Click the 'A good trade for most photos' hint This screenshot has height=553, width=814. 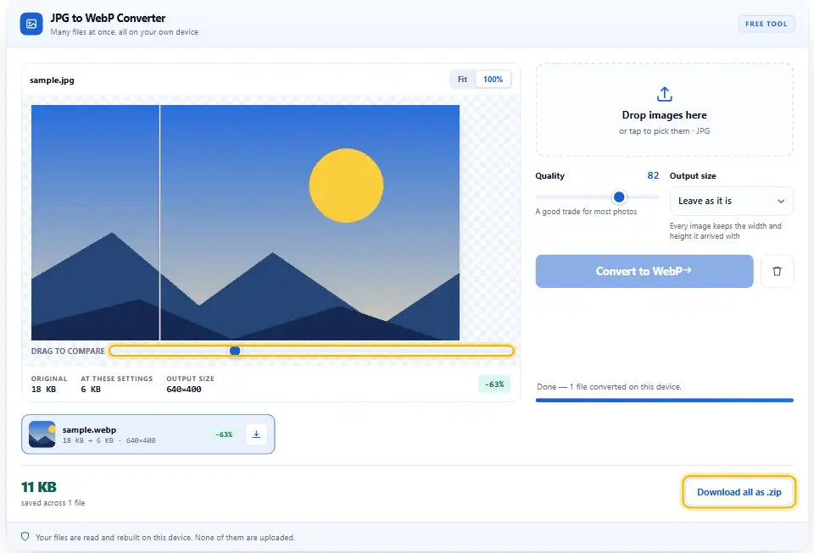point(586,212)
